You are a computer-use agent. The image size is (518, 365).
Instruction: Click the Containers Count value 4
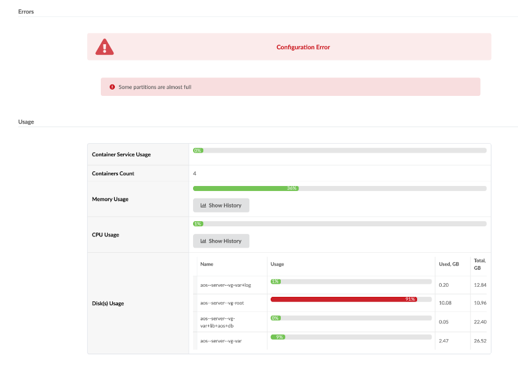point(194,173)
